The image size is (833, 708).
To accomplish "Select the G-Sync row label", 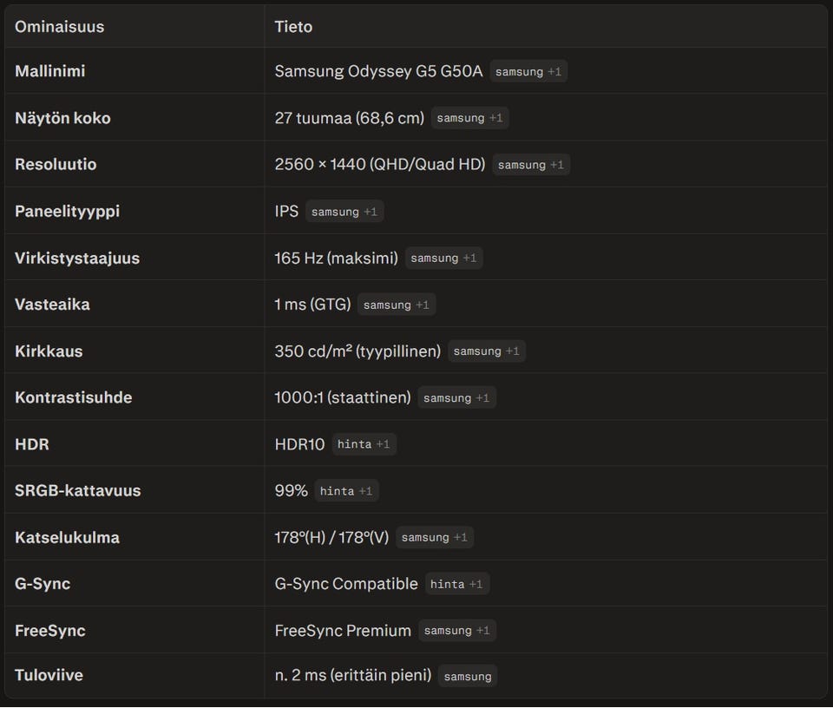I will coord(43,584).
